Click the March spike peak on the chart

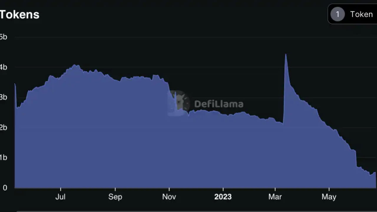tap(285, 54)
